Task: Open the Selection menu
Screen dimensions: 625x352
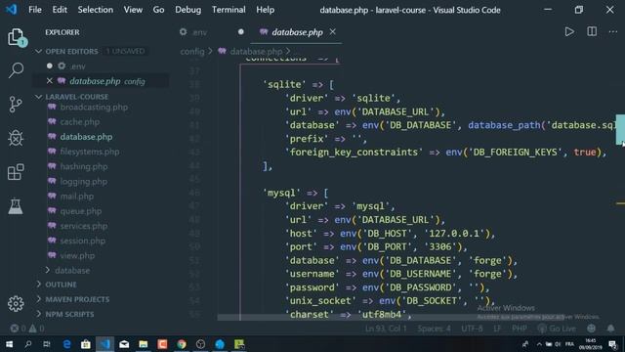Action: coord(96,10)
